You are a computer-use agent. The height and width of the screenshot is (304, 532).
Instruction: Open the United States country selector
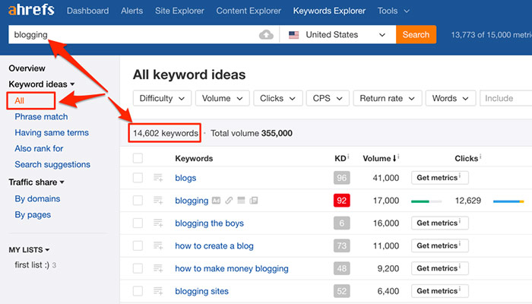[337, 35]
